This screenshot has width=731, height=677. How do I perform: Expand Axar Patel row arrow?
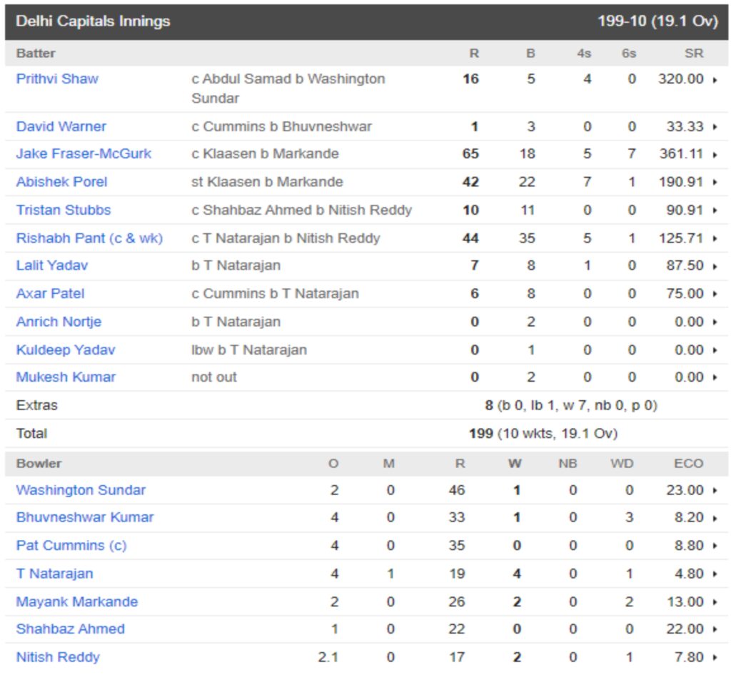(x=715, y=295)
